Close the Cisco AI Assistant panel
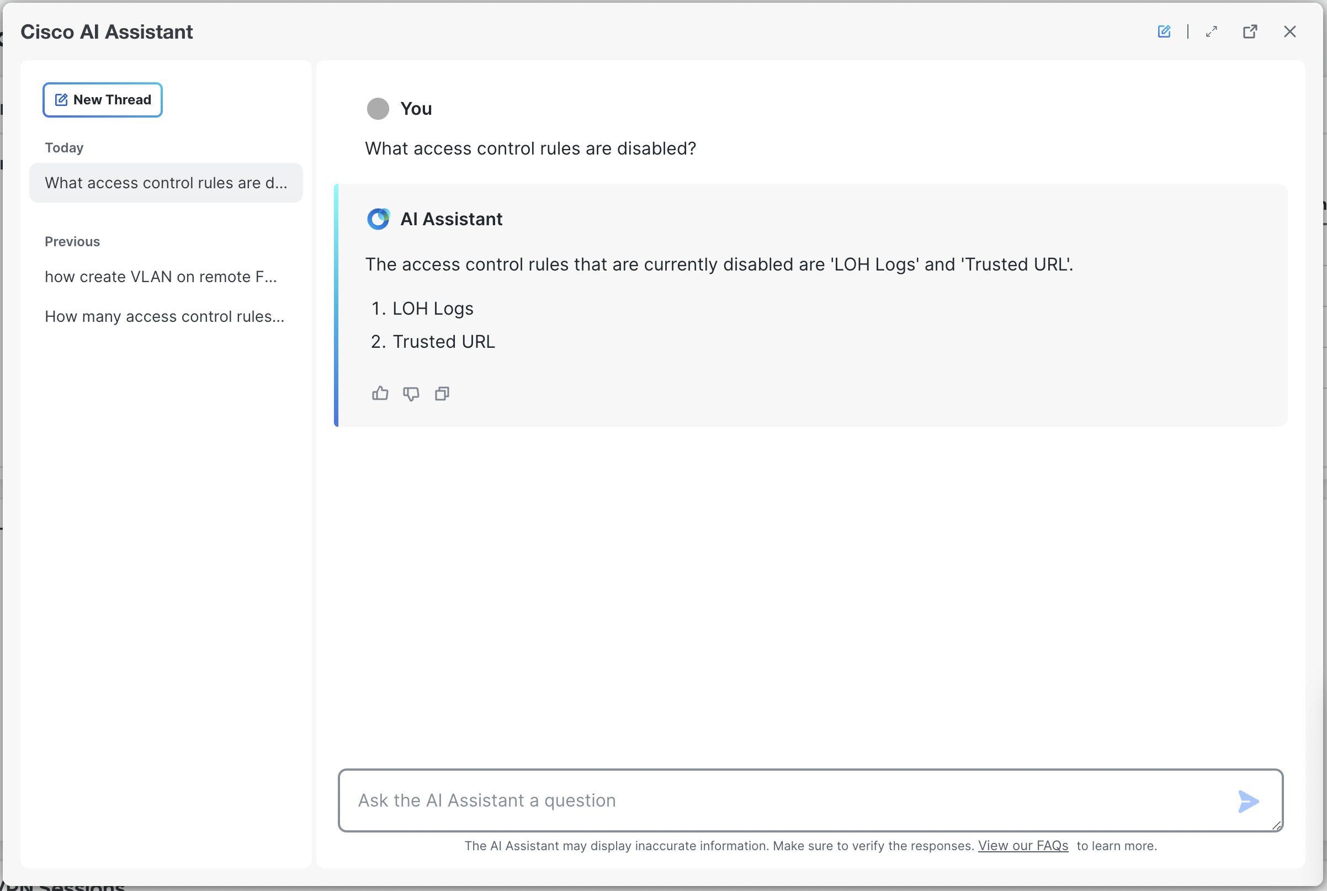This screenshot has width=1327, height=891. point(1289,31)
